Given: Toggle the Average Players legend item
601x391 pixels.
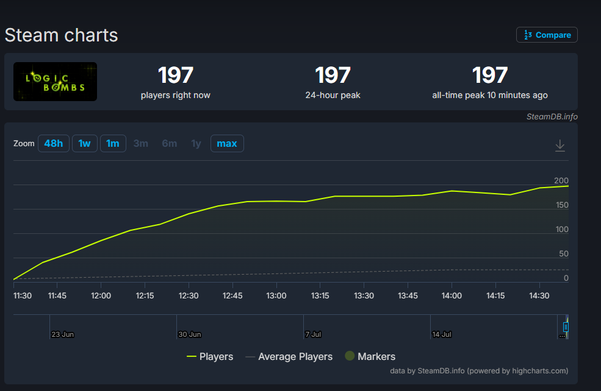Looking at the screenshot, I should [289, 356].
